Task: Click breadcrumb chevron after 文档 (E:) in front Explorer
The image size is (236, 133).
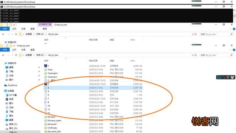Action: point(46,55)
